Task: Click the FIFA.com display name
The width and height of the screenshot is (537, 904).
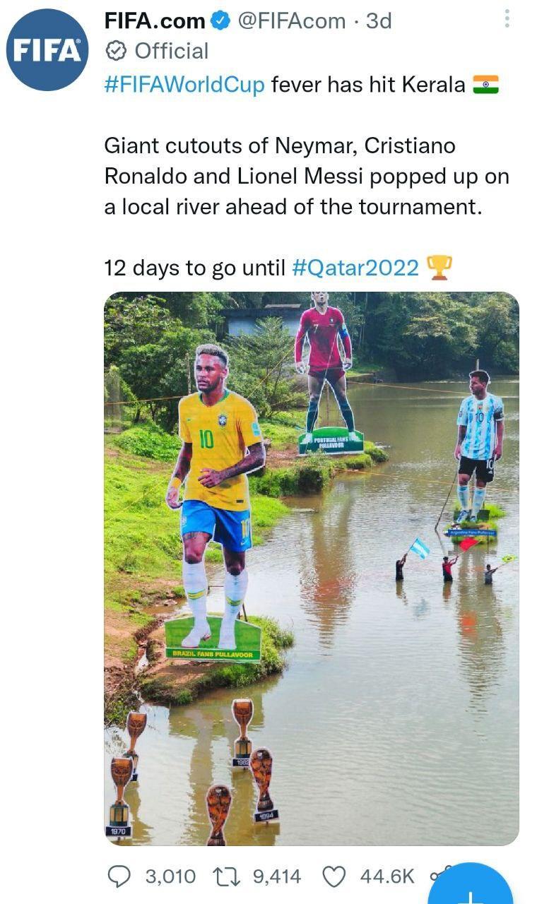Action: tap(155, 21)
